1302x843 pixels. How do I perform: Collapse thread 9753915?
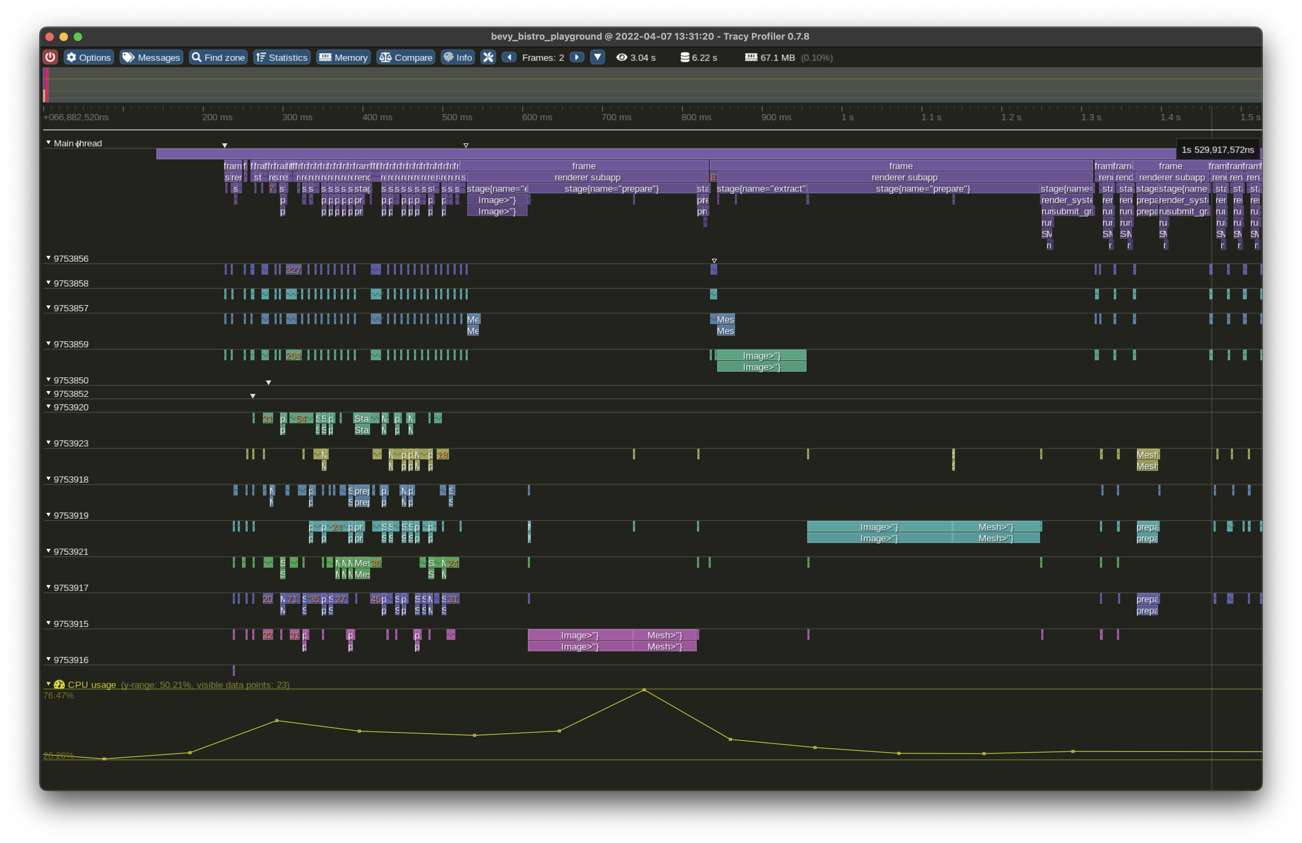click(49, 623)
